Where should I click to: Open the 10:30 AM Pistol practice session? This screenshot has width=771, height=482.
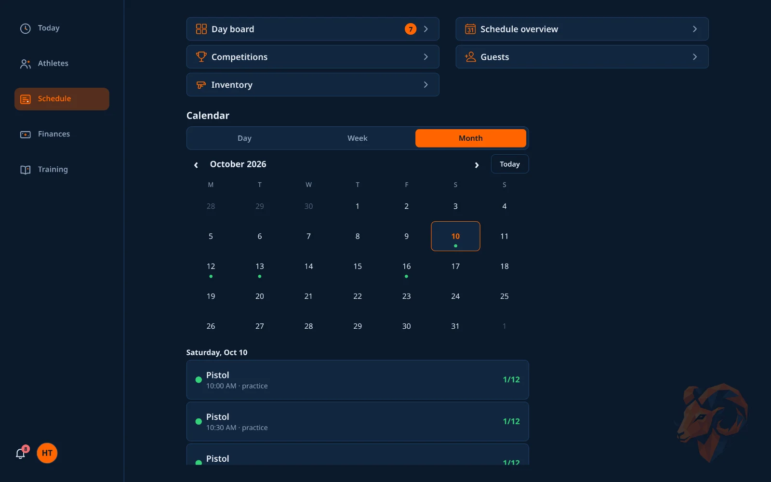(358, 422)
